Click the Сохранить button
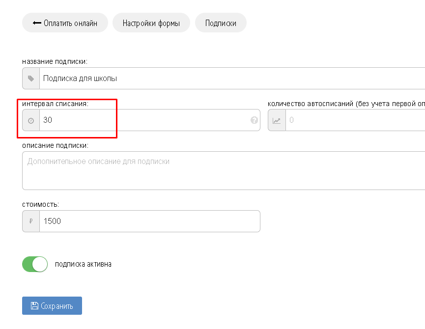Image resolution: width=425 pixels, height=329 pixels. pyautogui.click(x=52, y=306)
